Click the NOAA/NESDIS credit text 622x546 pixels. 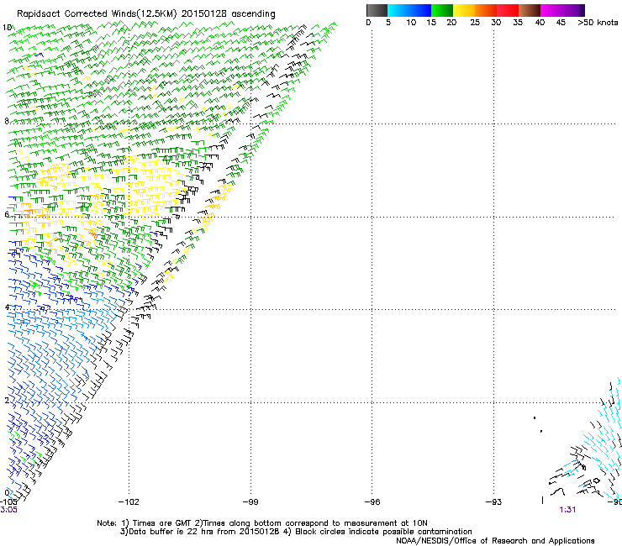(495, 541)
